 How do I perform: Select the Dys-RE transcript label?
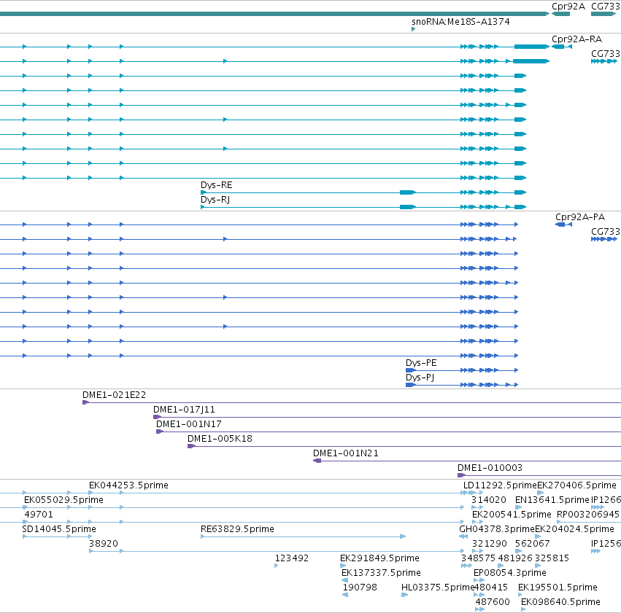(x=216, y=185)
